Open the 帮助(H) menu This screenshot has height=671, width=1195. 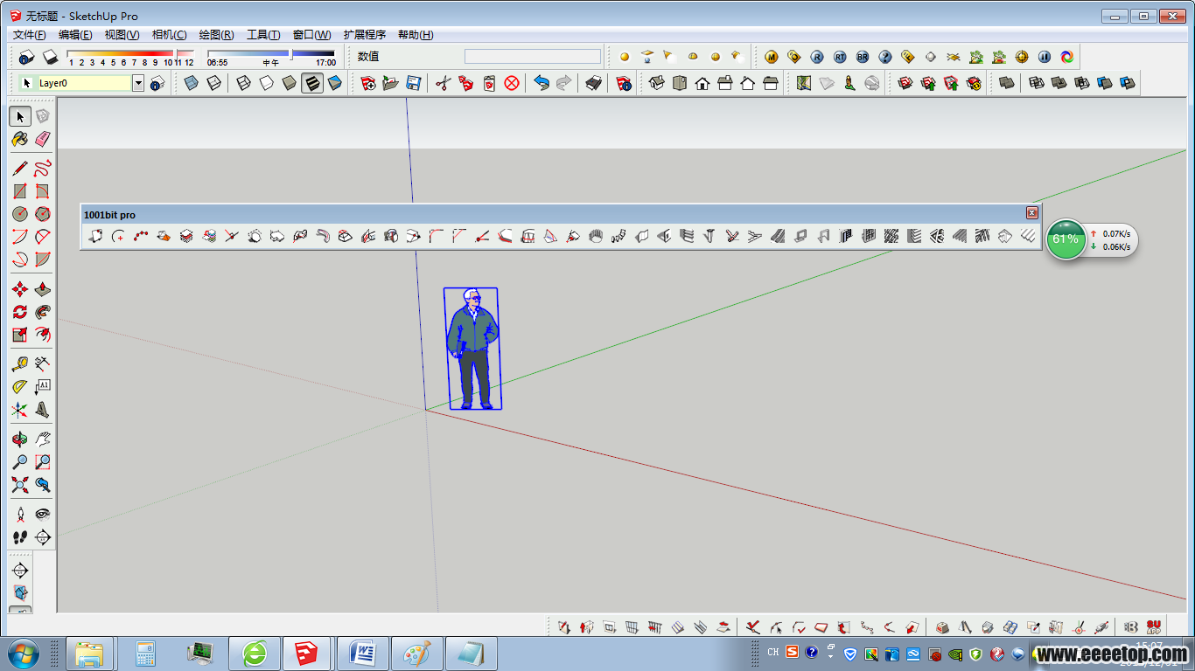point(416,35)
